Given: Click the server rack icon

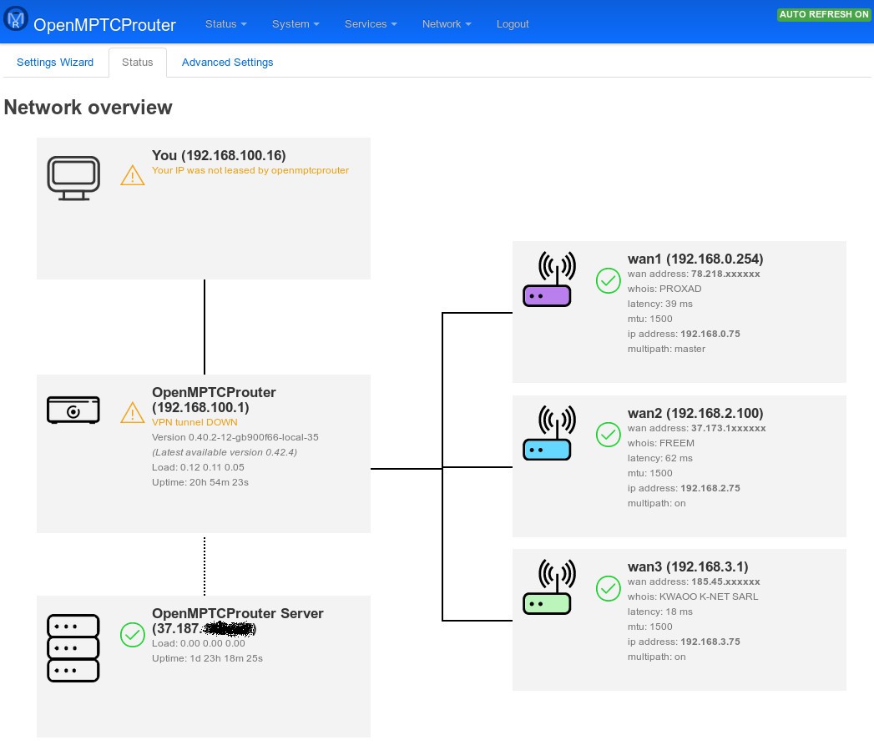Looking at the screenshot, I should (73, 647).
